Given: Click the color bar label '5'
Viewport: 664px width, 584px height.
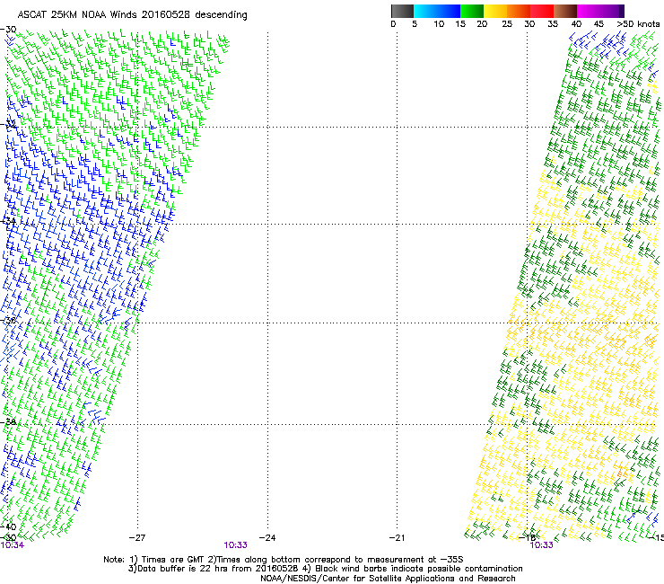Looking at the screenshot, I should pyautogui.click(x=415, y=24).
